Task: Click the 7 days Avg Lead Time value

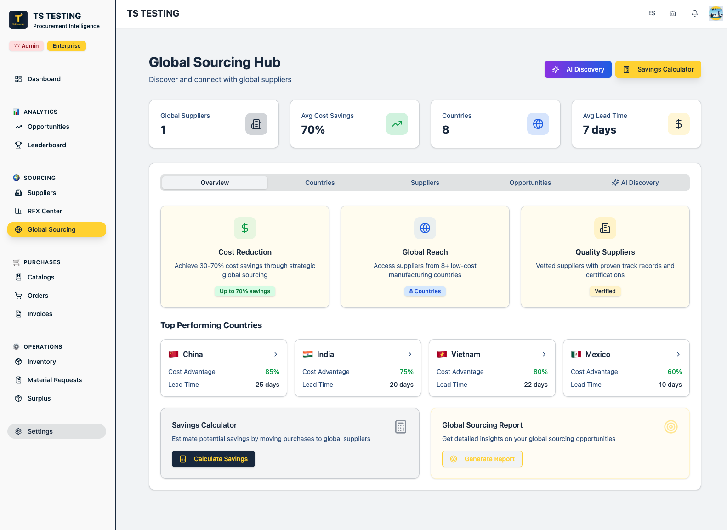Action: point(599,130)
